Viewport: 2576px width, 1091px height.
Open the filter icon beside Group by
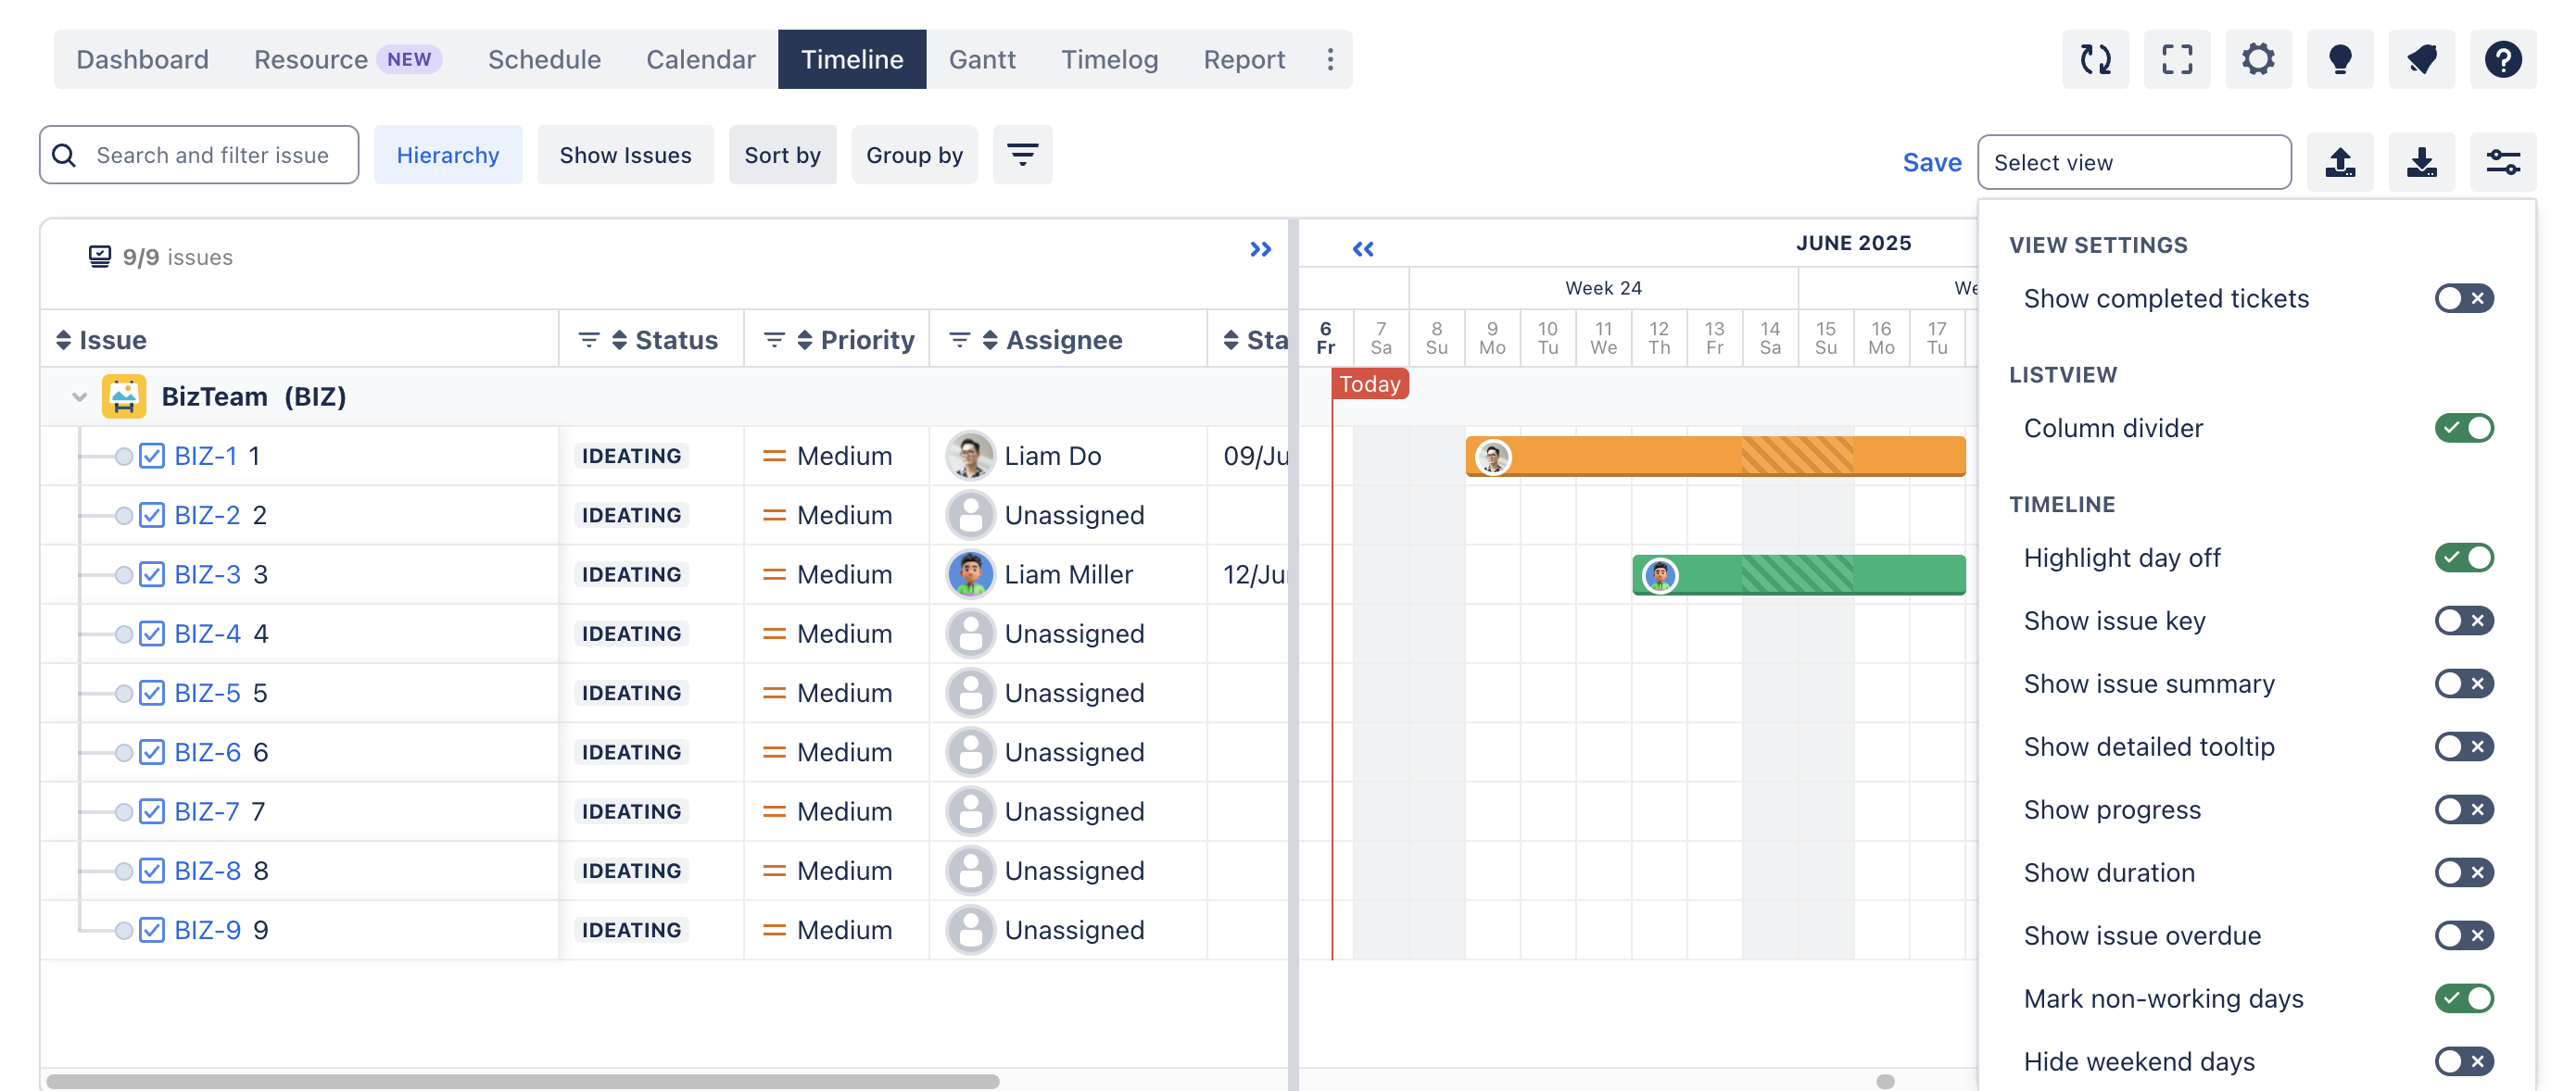[1022, 155]
